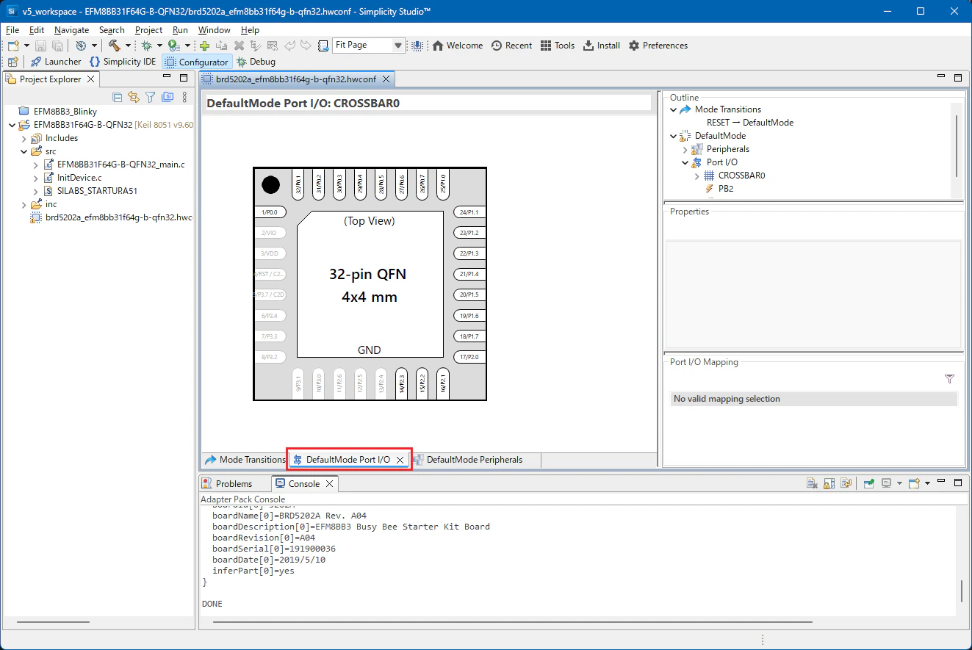Toggle Pin Console button
This screenshot has height=650, width=972.
(x=868, y=483)
